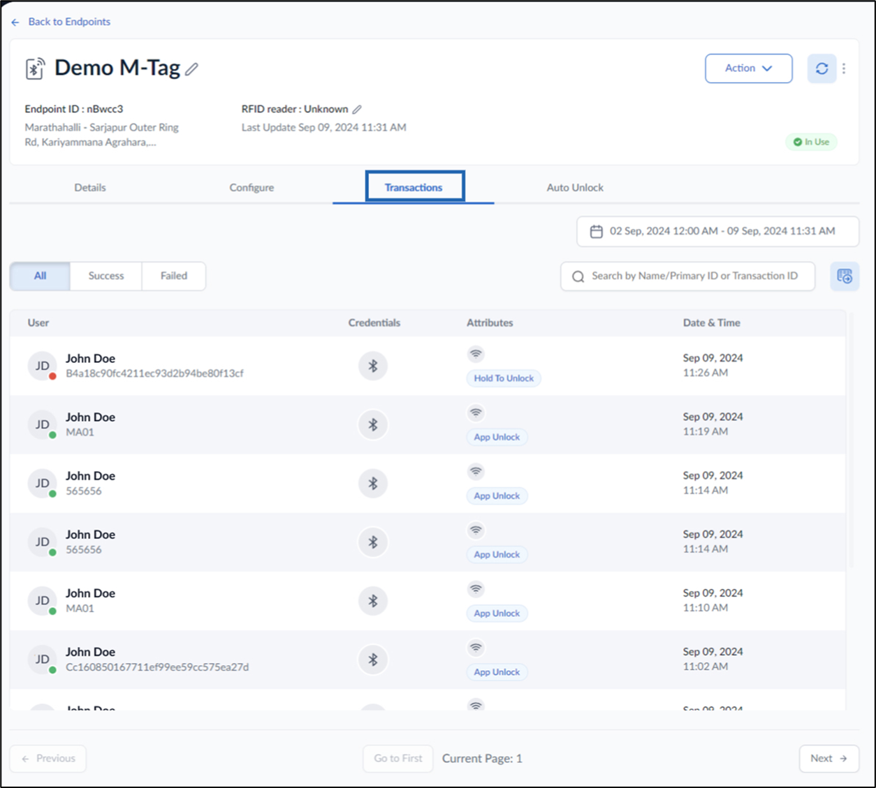Click wifi attribute icon in 11:10 AM row
The image size is (876, 788).
point(476,588)
